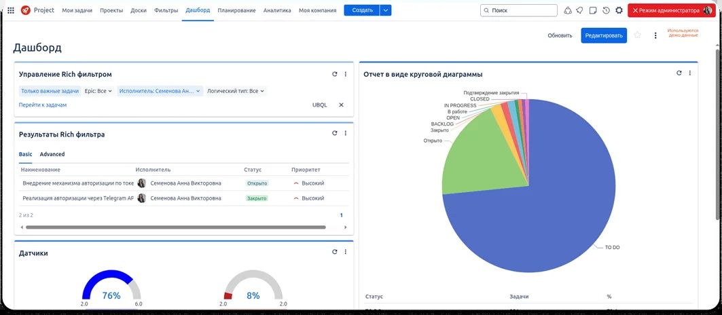This screenshot has height=315, width=722.
Task: Open the Исполнитель: Семенова filter dropdown
Action: tap(160, 91)
